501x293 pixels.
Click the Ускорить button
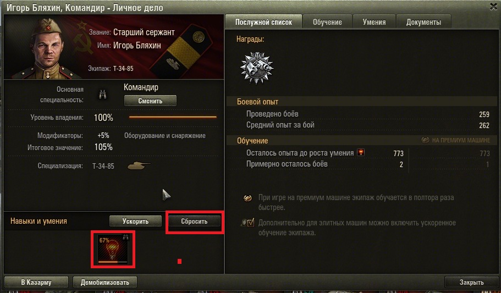click(135, 221)
